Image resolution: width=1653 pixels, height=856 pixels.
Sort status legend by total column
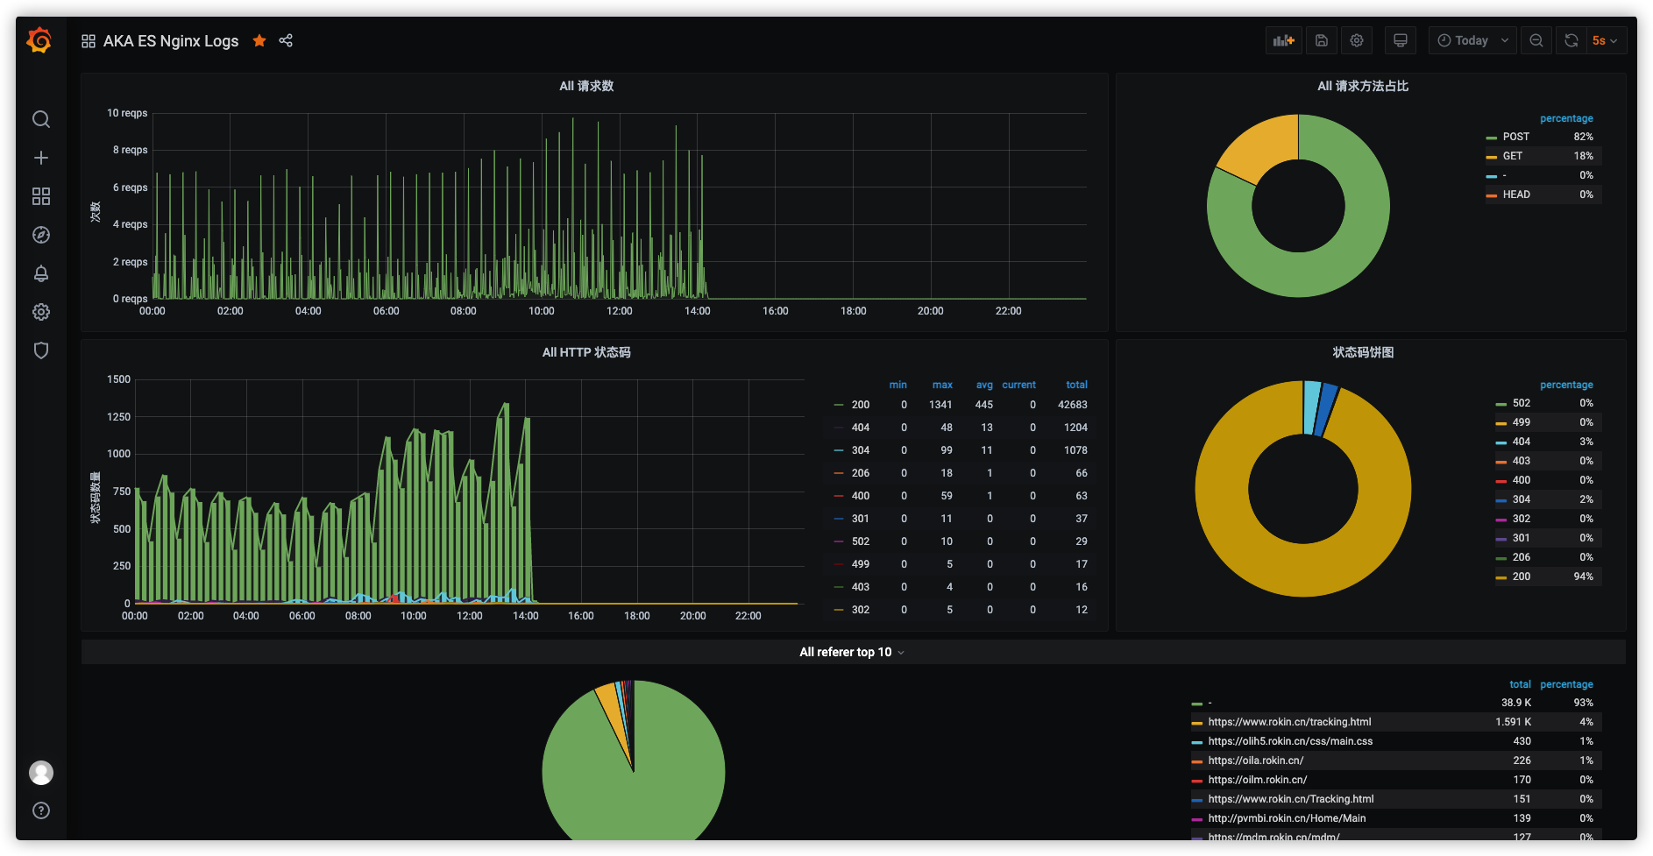[x=1076, y=385]
